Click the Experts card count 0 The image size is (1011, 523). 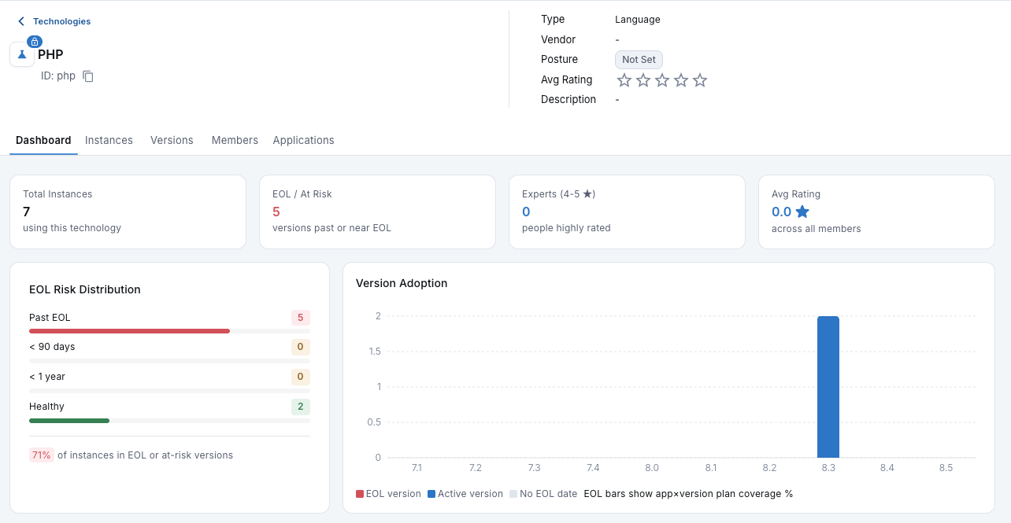pyautogui.click(x=526, y=212)
